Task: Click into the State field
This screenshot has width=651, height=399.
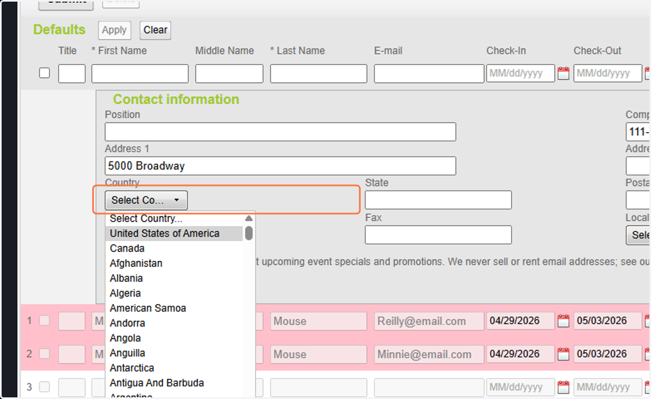Action: (x=438, y=200)
